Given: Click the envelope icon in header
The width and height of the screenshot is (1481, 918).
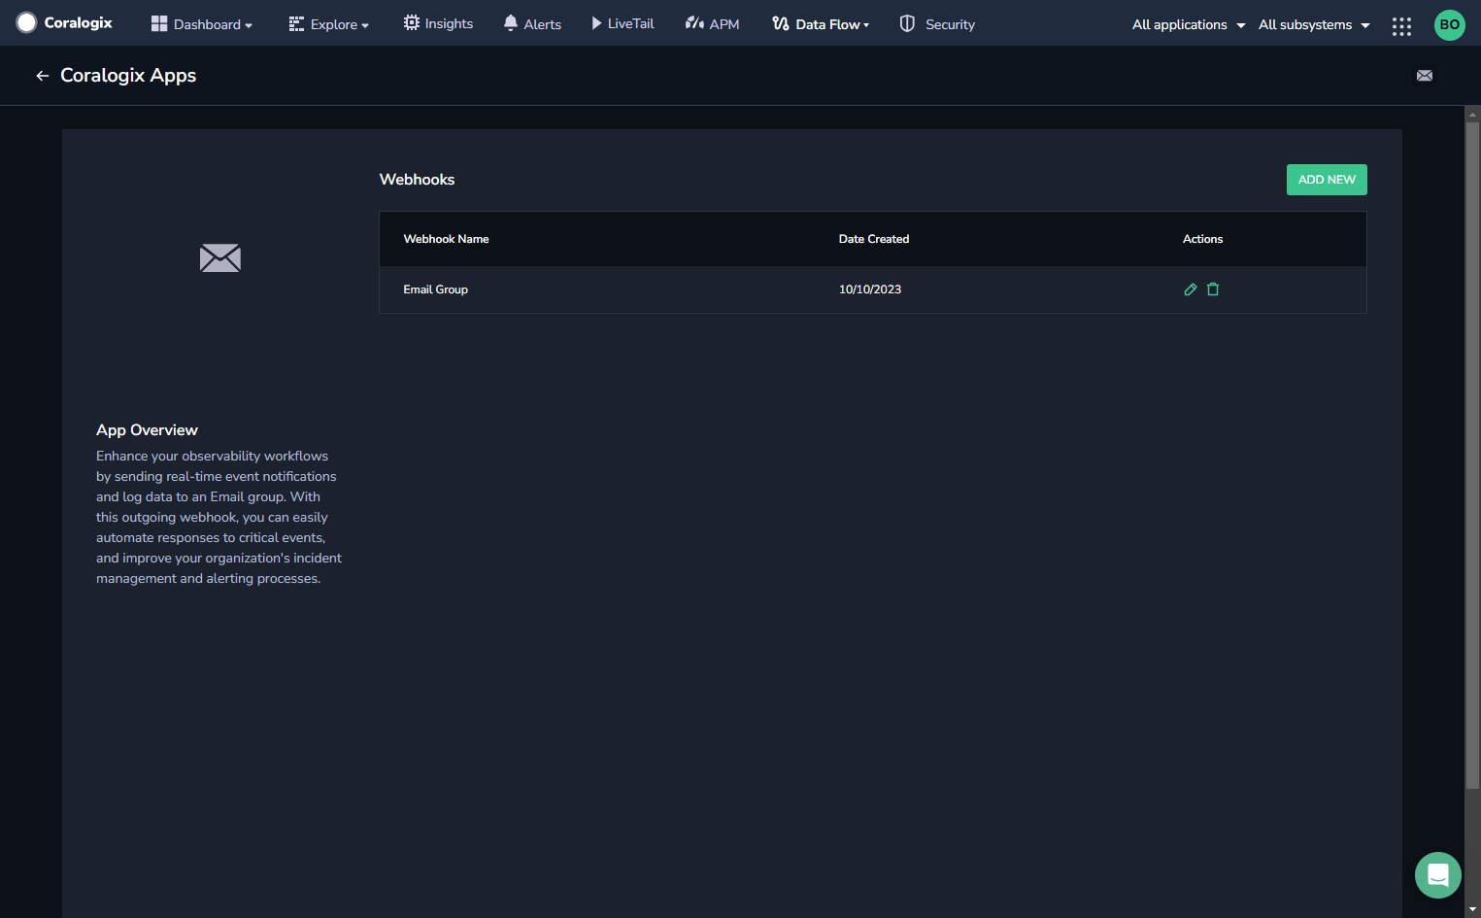Looking at the screenshot, I should click(1425, 76).
